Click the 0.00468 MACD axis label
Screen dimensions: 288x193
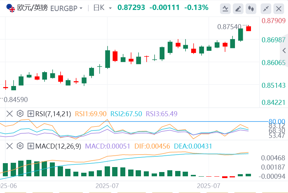273,158
